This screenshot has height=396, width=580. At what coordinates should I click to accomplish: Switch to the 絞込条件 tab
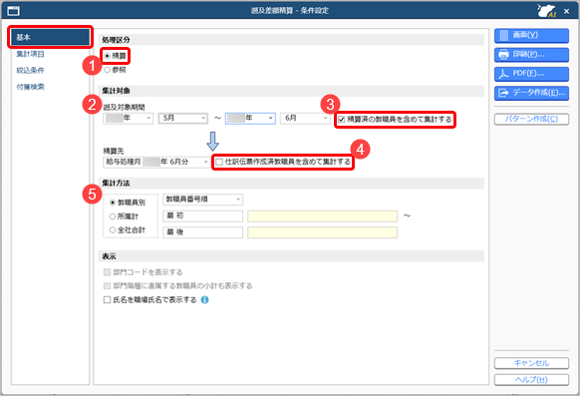pyautogui.click(x=30, y=70)
